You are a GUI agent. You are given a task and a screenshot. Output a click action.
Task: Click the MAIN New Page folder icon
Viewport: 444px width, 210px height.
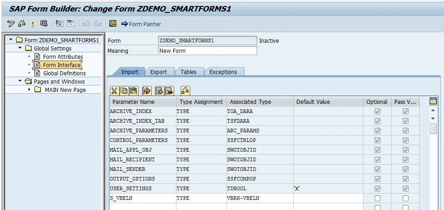[38, 90]
